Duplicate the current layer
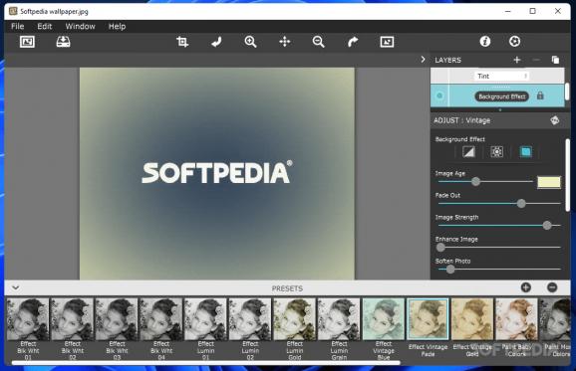 click(555, 60)
